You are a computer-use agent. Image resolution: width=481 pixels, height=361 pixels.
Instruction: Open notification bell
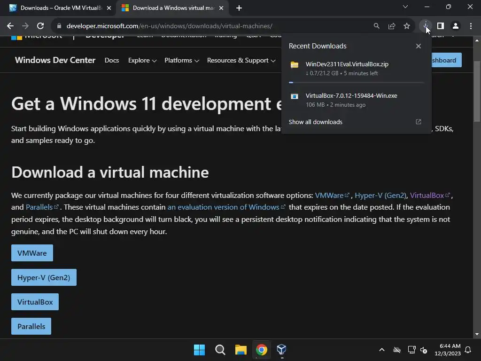(x=468, y=350)
